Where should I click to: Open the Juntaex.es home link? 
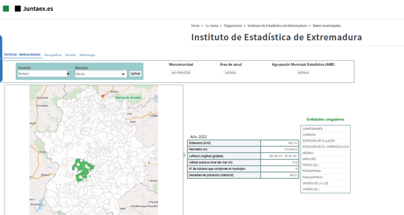(x=38, y=9)
